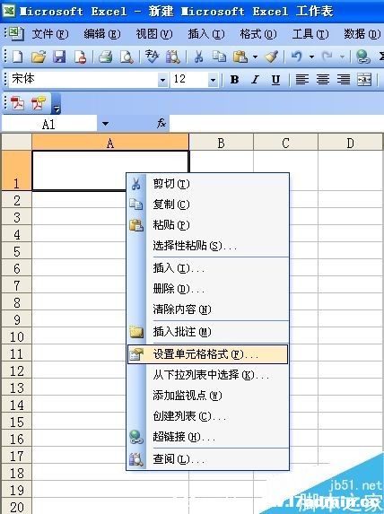Select the column B header
Viewport: 384px width, 514px height.
[221, 143]
